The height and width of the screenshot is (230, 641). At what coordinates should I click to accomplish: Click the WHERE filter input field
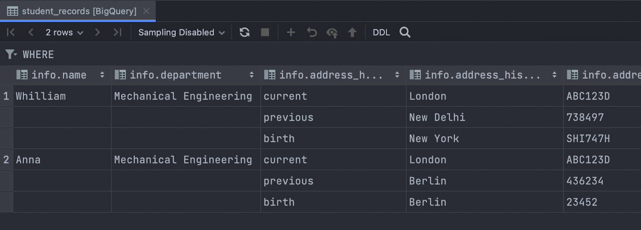tap(240, 54)
